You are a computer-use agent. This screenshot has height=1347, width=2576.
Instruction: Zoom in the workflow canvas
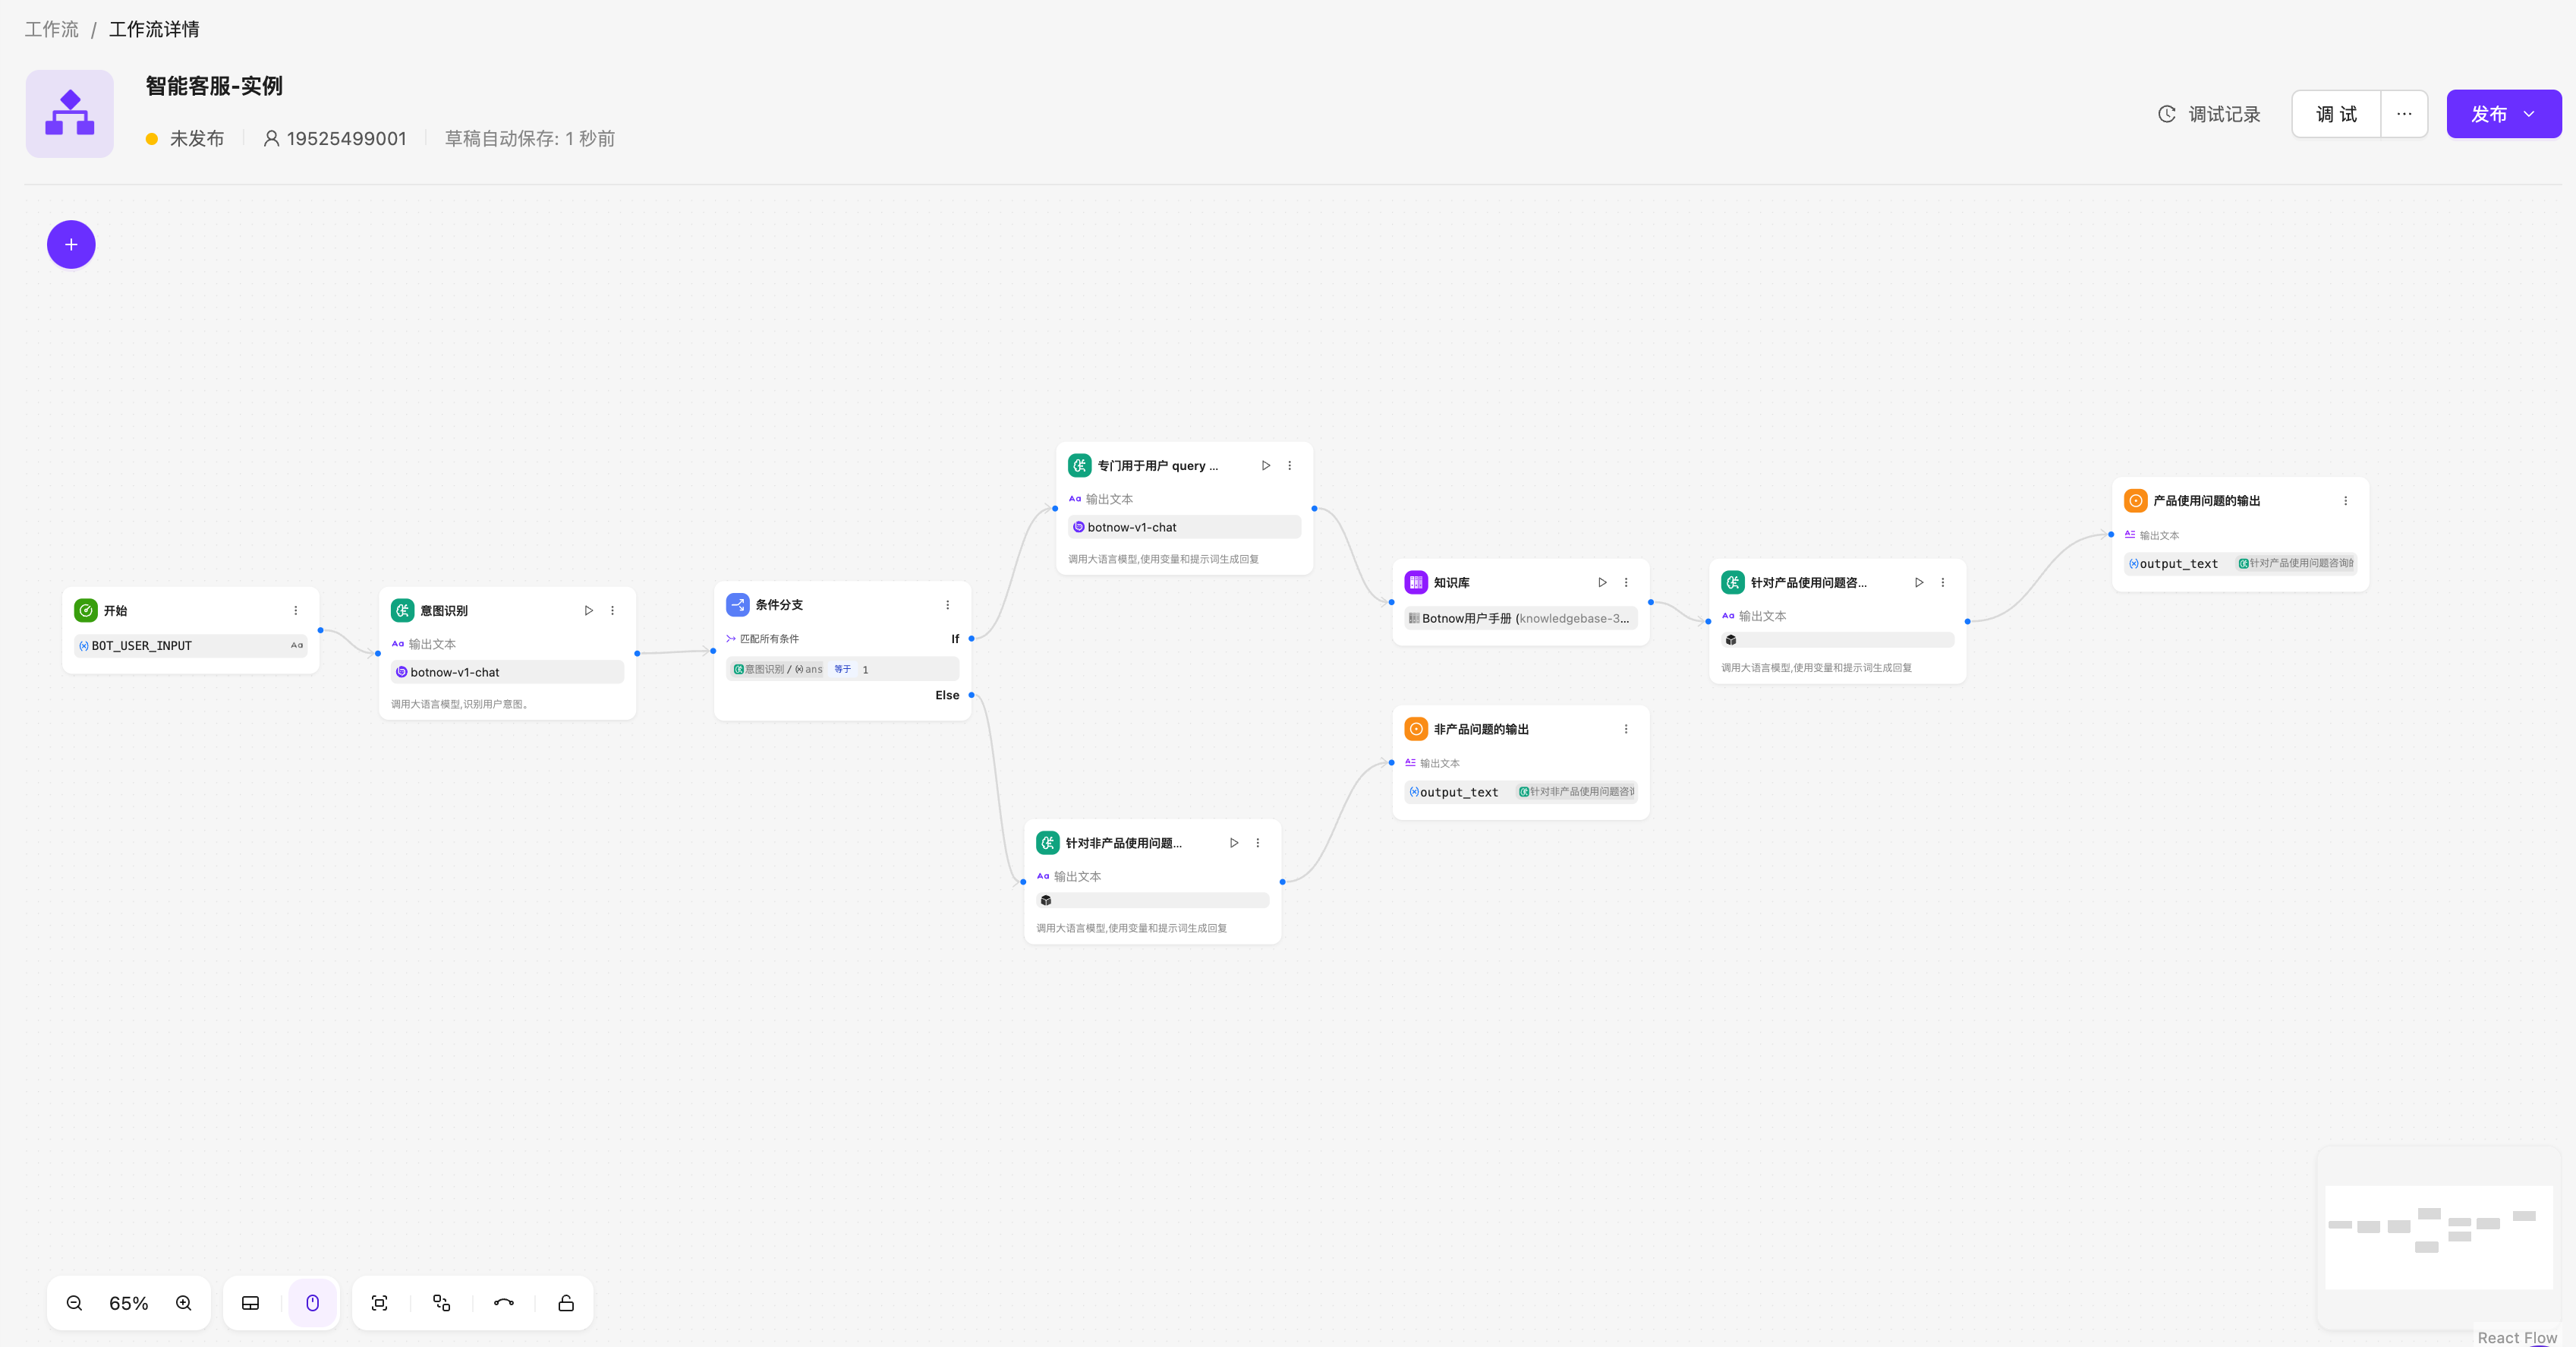184,1303
